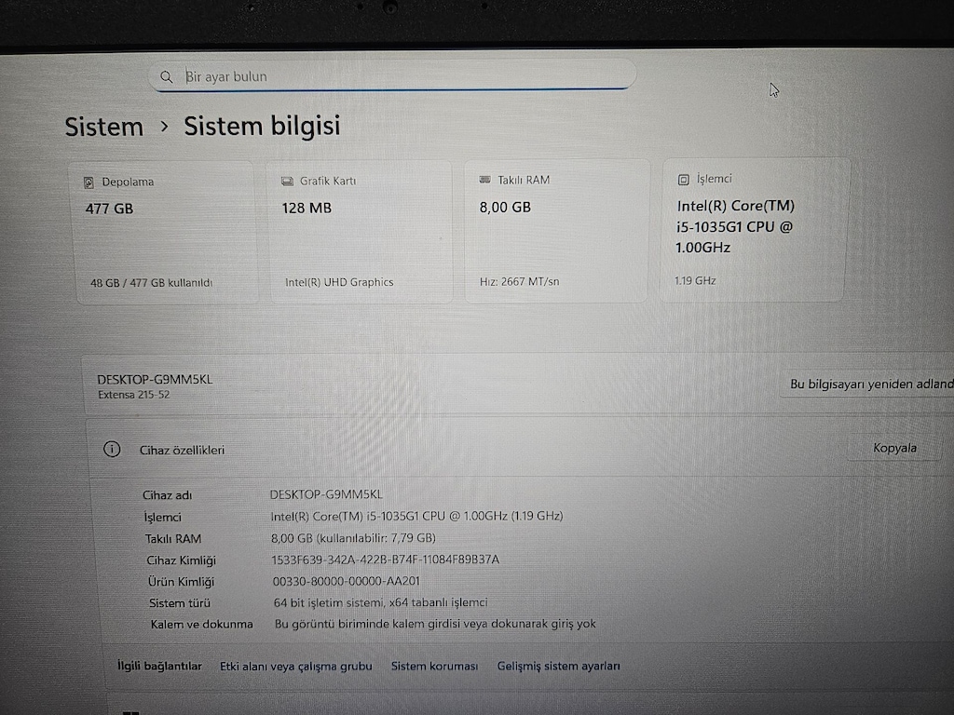Select the '1.19 GHz' processor speed text

(695, 281)
